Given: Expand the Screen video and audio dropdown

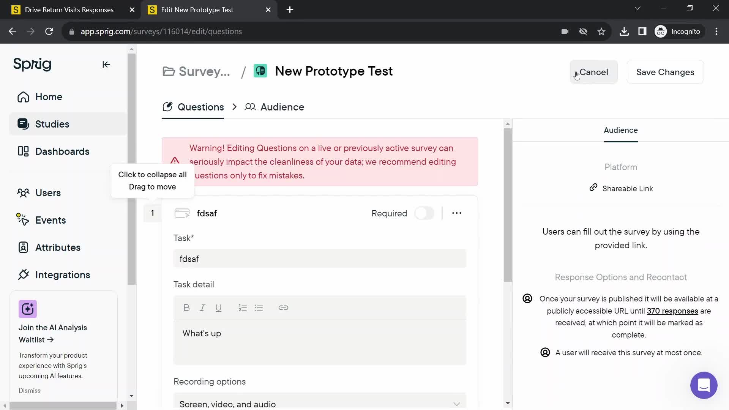Looking at the screenshot, I should 457,404.
